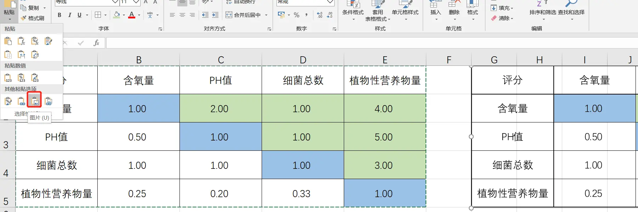
Task: Choose Paste Linked Picture option
Action: pyautogui.click(x=49, y=101)
